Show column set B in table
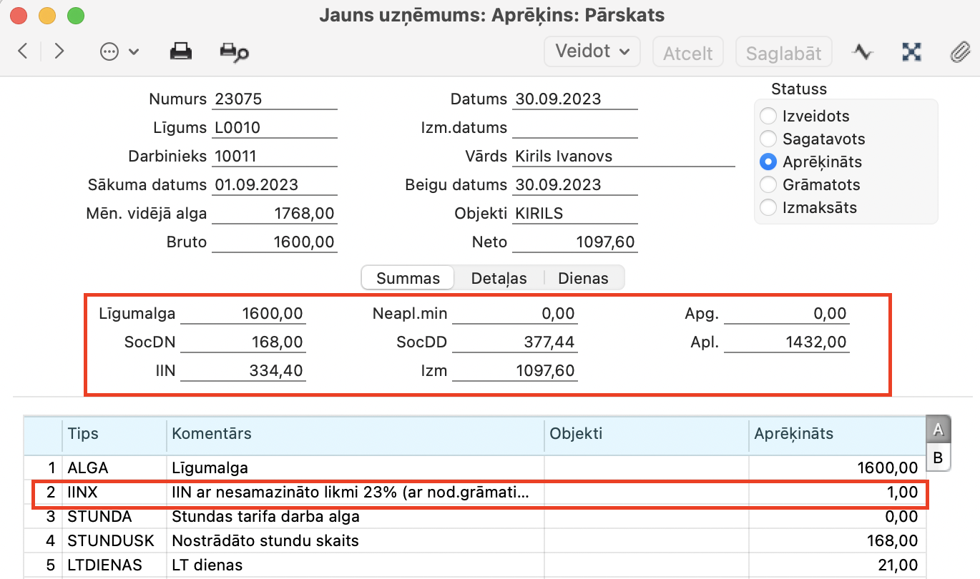980x579 pixels. pos(938,457)
